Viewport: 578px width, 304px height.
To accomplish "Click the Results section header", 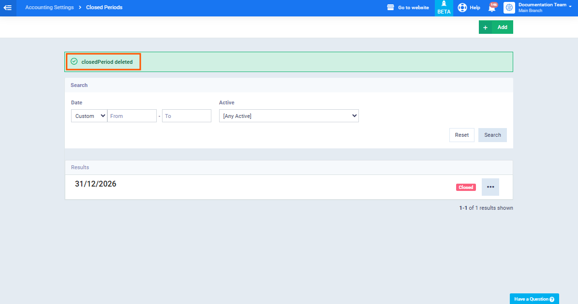I will click(289, 167).
